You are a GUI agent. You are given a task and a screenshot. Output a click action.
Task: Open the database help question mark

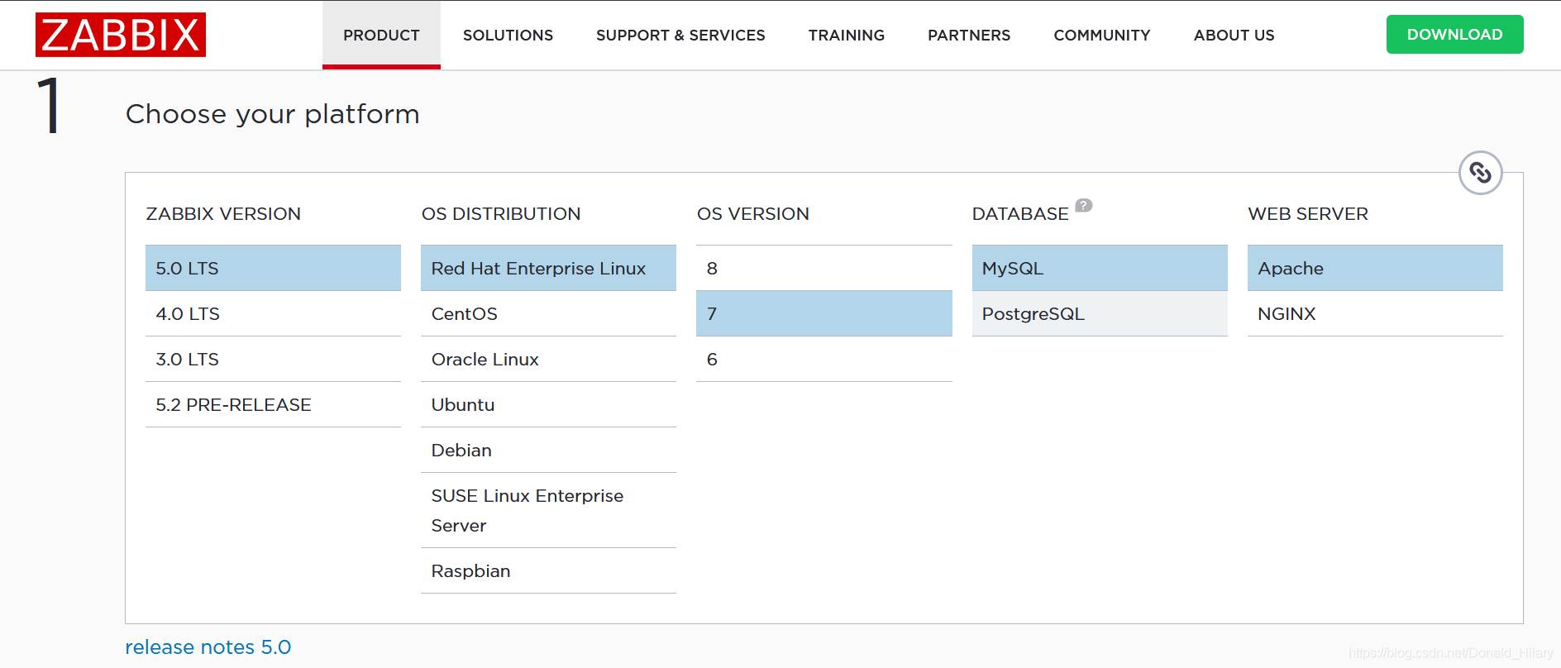point(1083,205)
